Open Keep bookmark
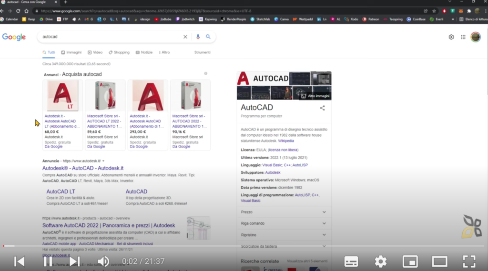This screenshot has height=271, width=488. coord(29,19)
